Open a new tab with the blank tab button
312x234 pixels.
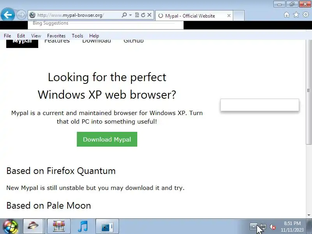point(239,16)
